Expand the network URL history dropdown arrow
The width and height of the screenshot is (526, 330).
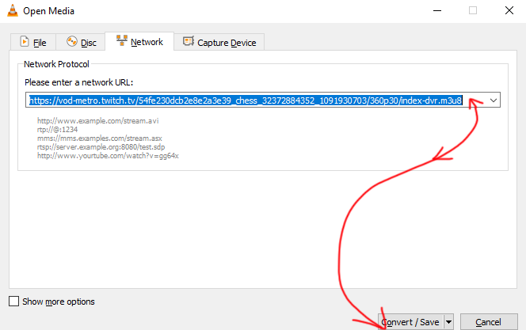point(493,101)
